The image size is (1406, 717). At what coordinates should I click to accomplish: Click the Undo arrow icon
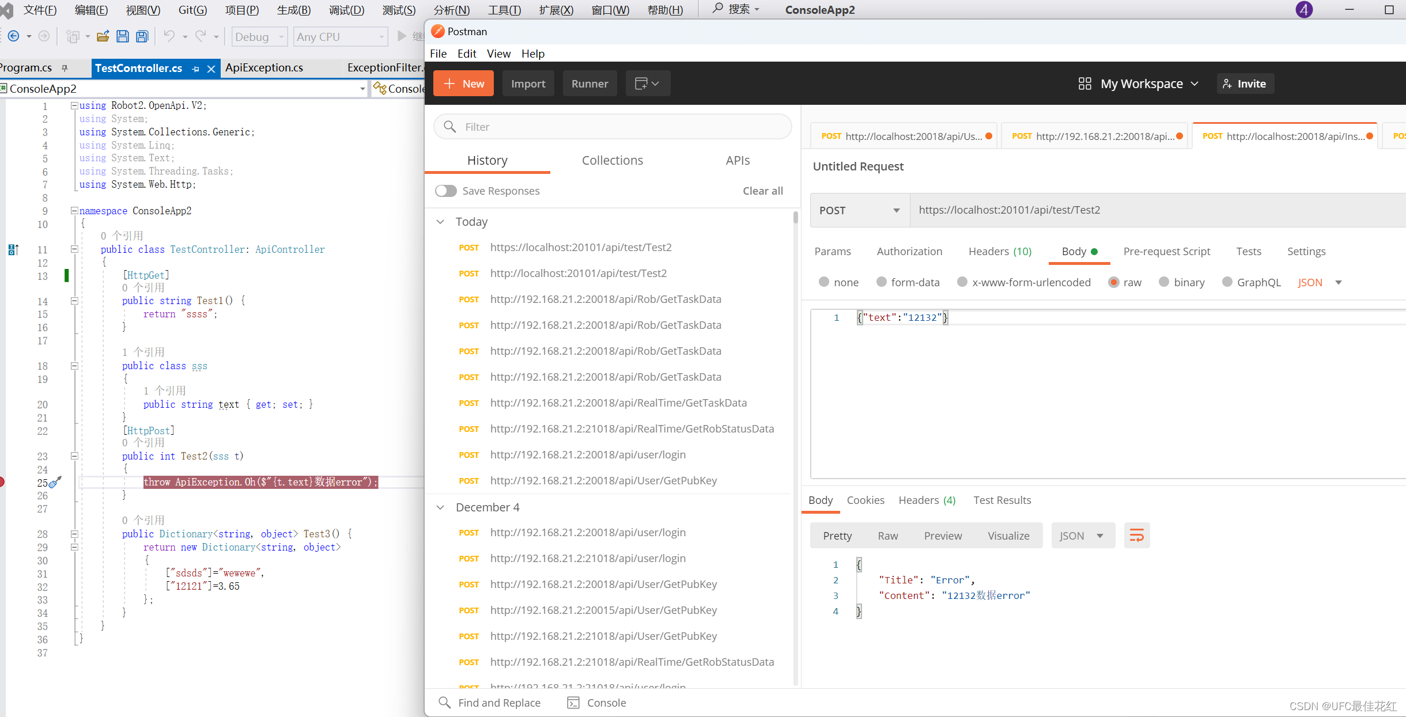tap(169, 37)
